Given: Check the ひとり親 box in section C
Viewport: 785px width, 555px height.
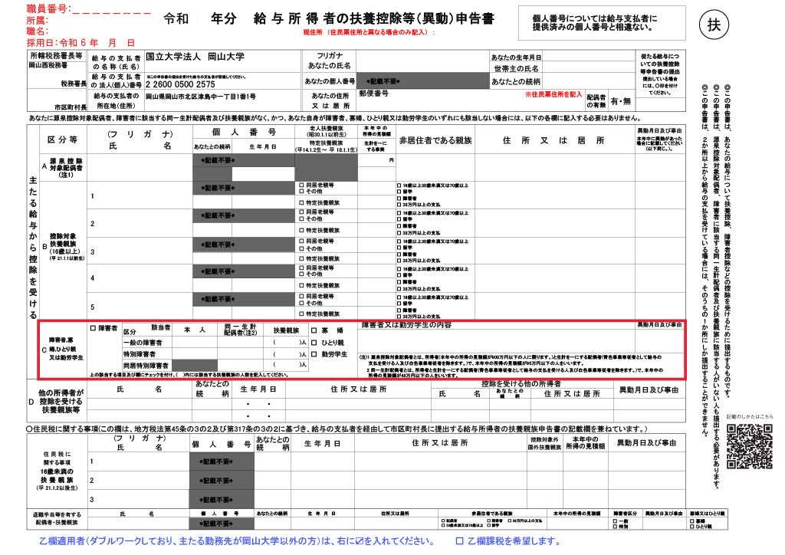Looking at the screenshot, I should click(314, 343).
